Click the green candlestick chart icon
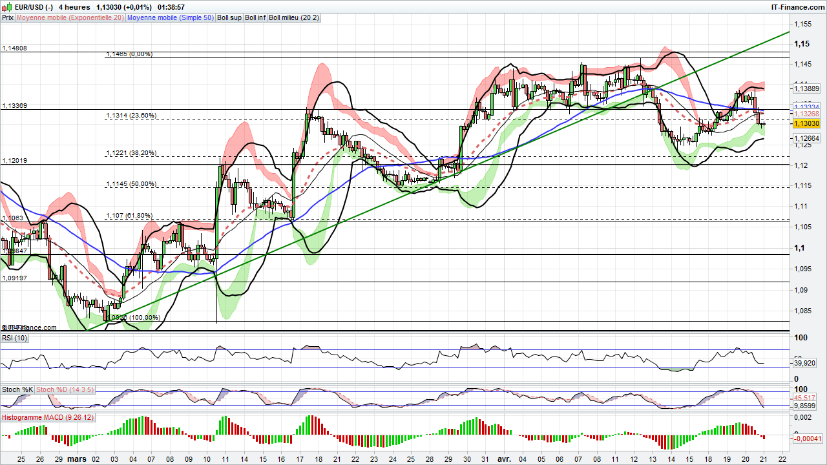This screenshot has height=465, width=827. point(9,6)
